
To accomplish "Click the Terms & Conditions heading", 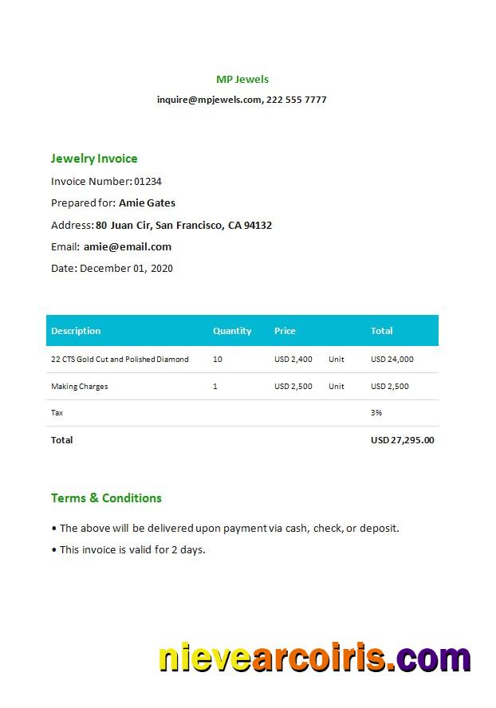I will click(106, 498).
